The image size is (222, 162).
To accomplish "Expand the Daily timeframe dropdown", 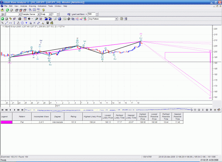I will pos(50,14).
